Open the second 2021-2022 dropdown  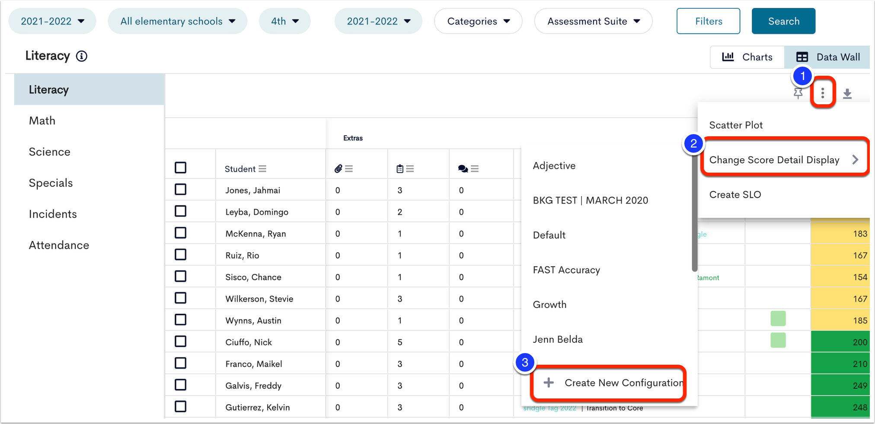coord(378,21)
